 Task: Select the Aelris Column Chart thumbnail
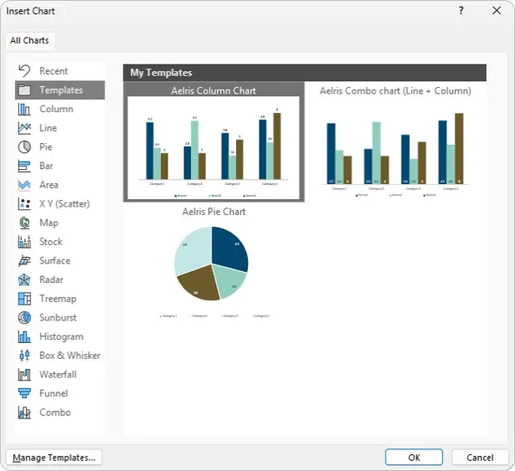214,148
